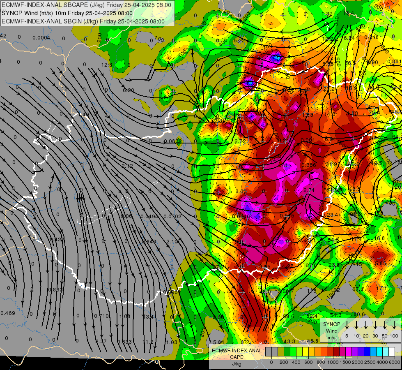Viewport: 402px width, 370px height.
Task: Click station value 0.851
Action: (394, 61)
